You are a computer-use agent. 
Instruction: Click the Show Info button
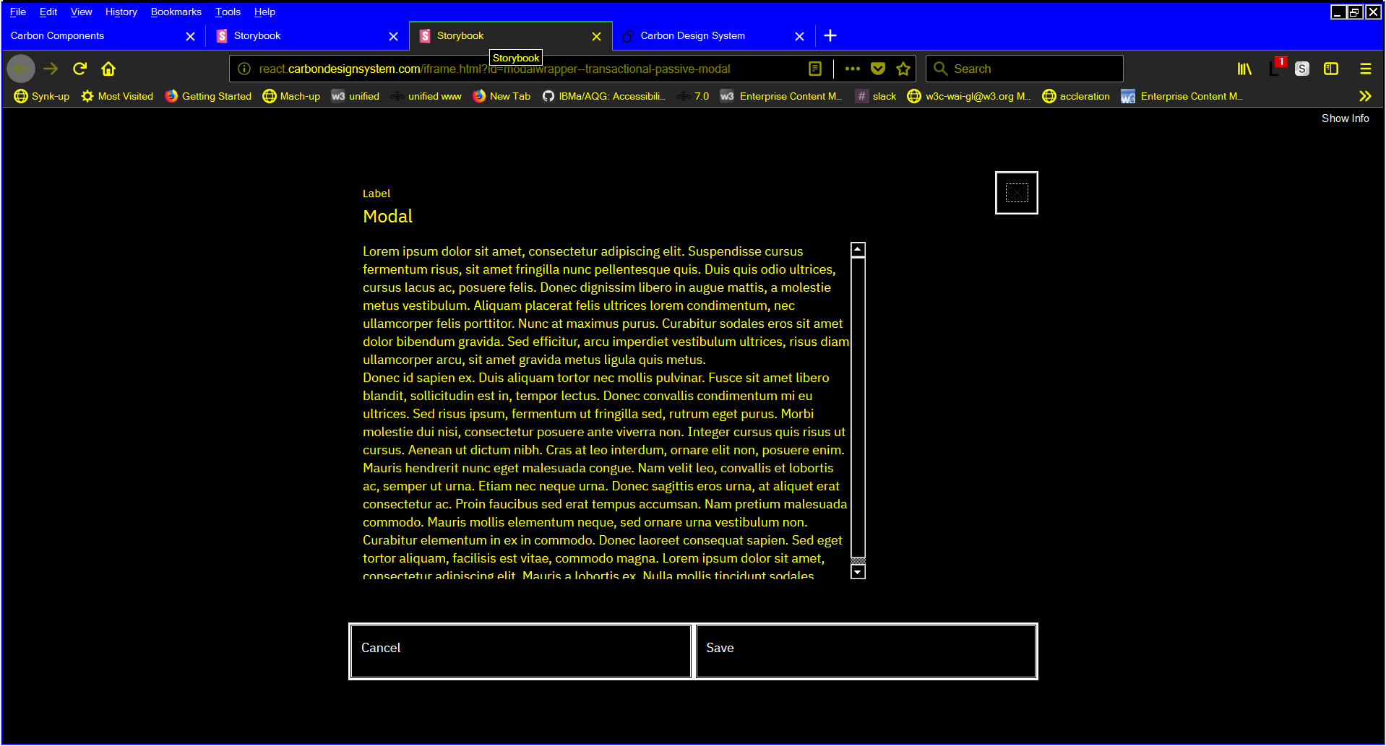pos(1345,118)
